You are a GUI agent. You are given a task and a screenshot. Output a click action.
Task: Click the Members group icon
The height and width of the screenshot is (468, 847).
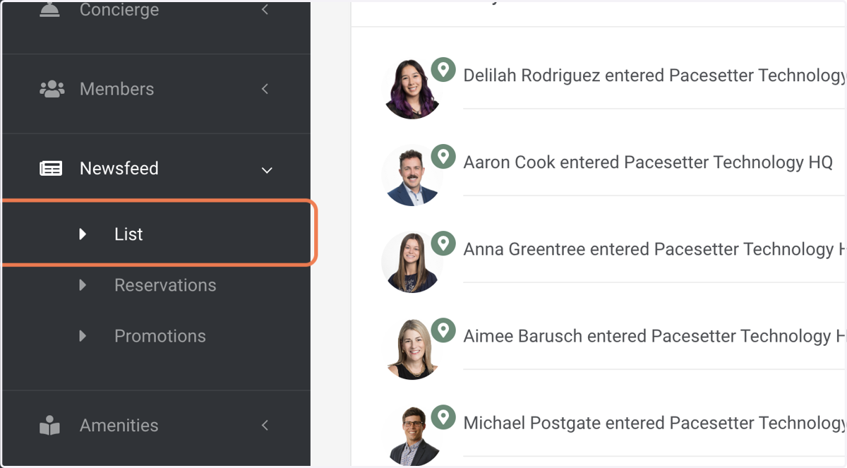pyautogui.click(x=52, y=89)
